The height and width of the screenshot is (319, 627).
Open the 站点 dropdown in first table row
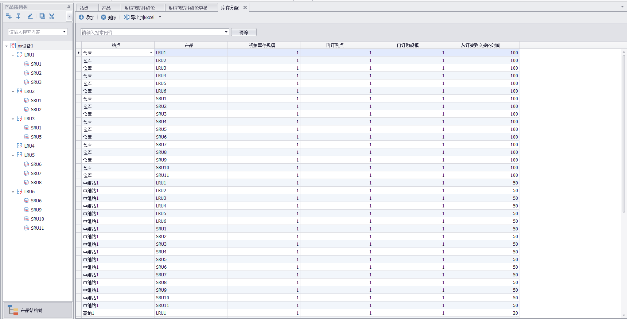(151, 53)
